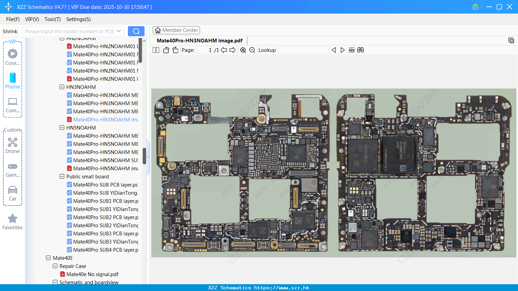Screen dimensions: 518x291
Task: Collapse the HN5NOAHM tree node
Action: coord(62,128)
